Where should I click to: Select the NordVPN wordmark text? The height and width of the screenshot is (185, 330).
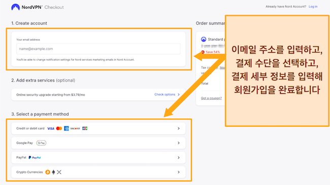pos(32,7)
